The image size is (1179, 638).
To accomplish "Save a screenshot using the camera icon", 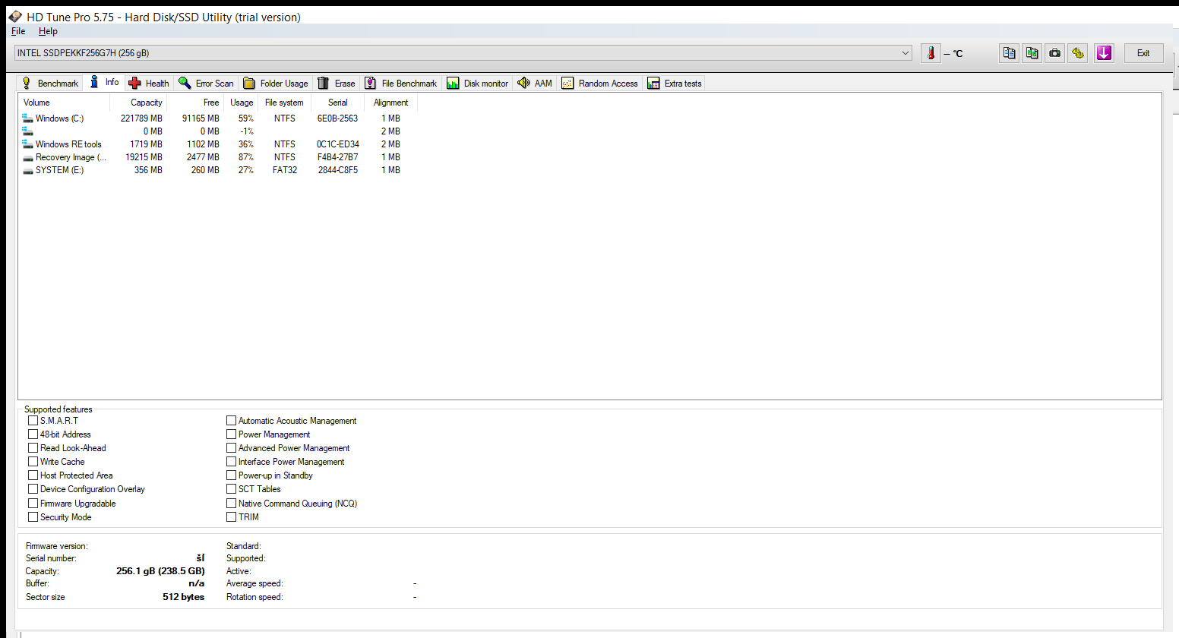I will (x=1054, y=53).
